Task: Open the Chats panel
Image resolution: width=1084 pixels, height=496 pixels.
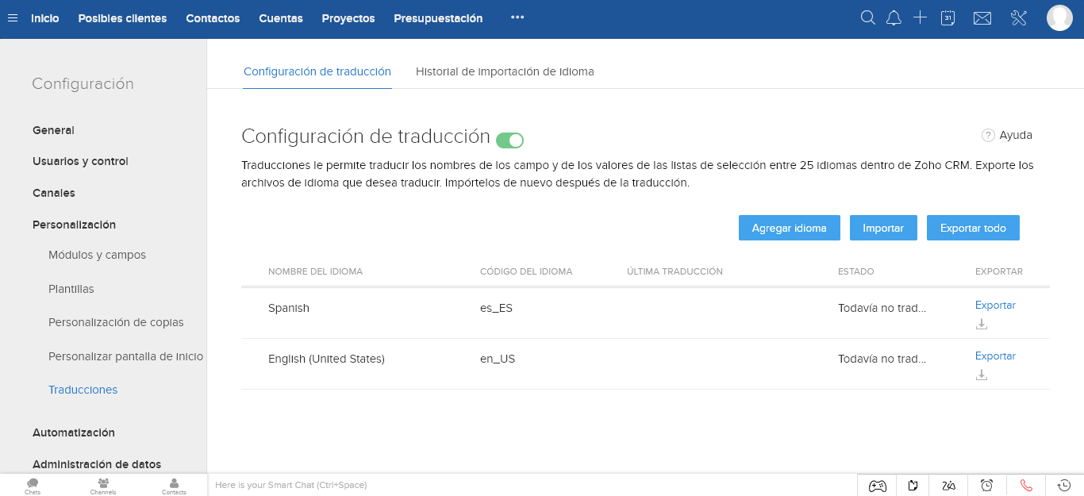Action: [x=32, y=485]
